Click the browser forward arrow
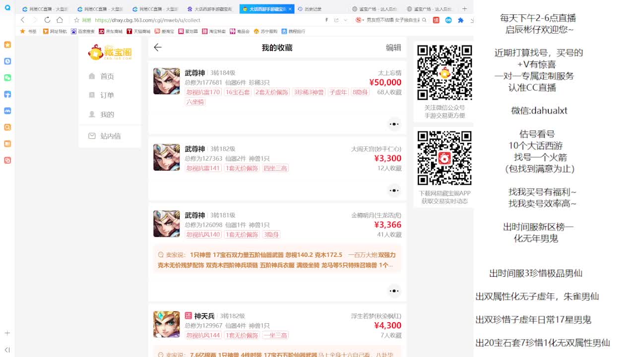This screenshot has width=635, height=357. [35, 20]
